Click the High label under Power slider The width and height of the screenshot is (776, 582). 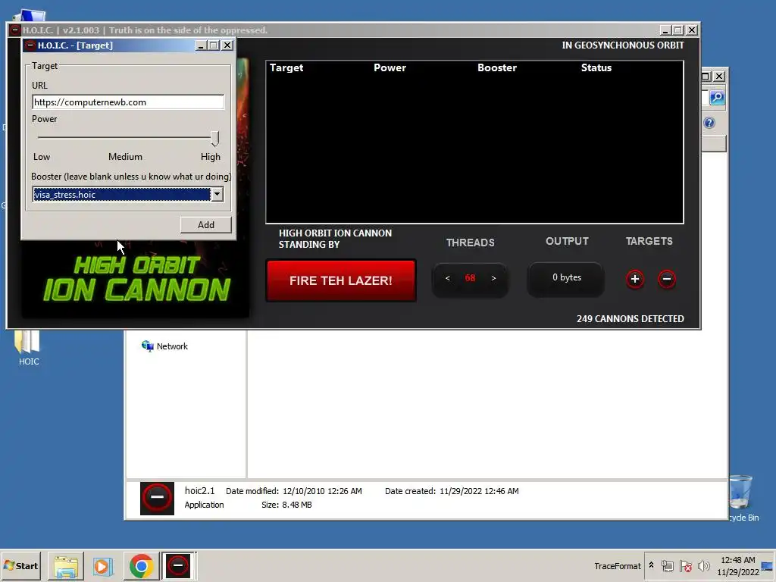coord(211,157)
